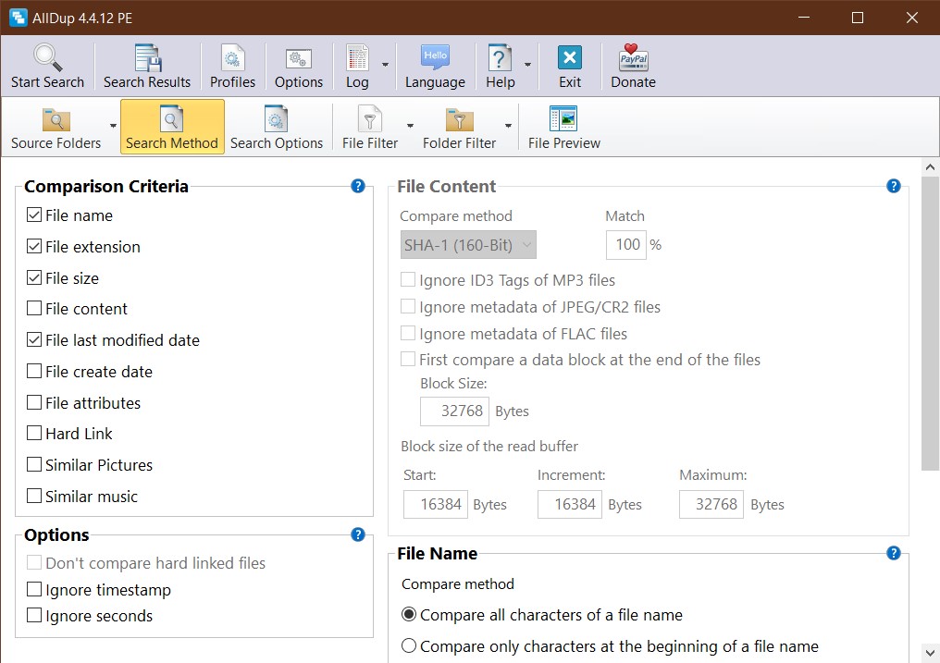Click Ignore metadata of JPEG/CR2 files checkbox
Viewport: 940px width, 663px height.
point(408,306)
